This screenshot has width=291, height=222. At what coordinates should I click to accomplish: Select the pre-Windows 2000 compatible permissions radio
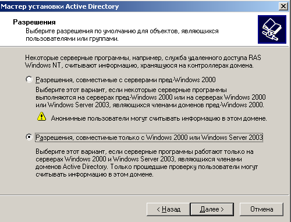29,79
